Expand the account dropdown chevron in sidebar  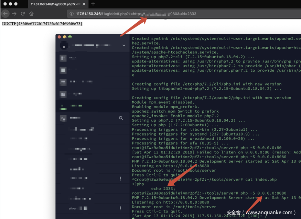click(x=124, y=45)
